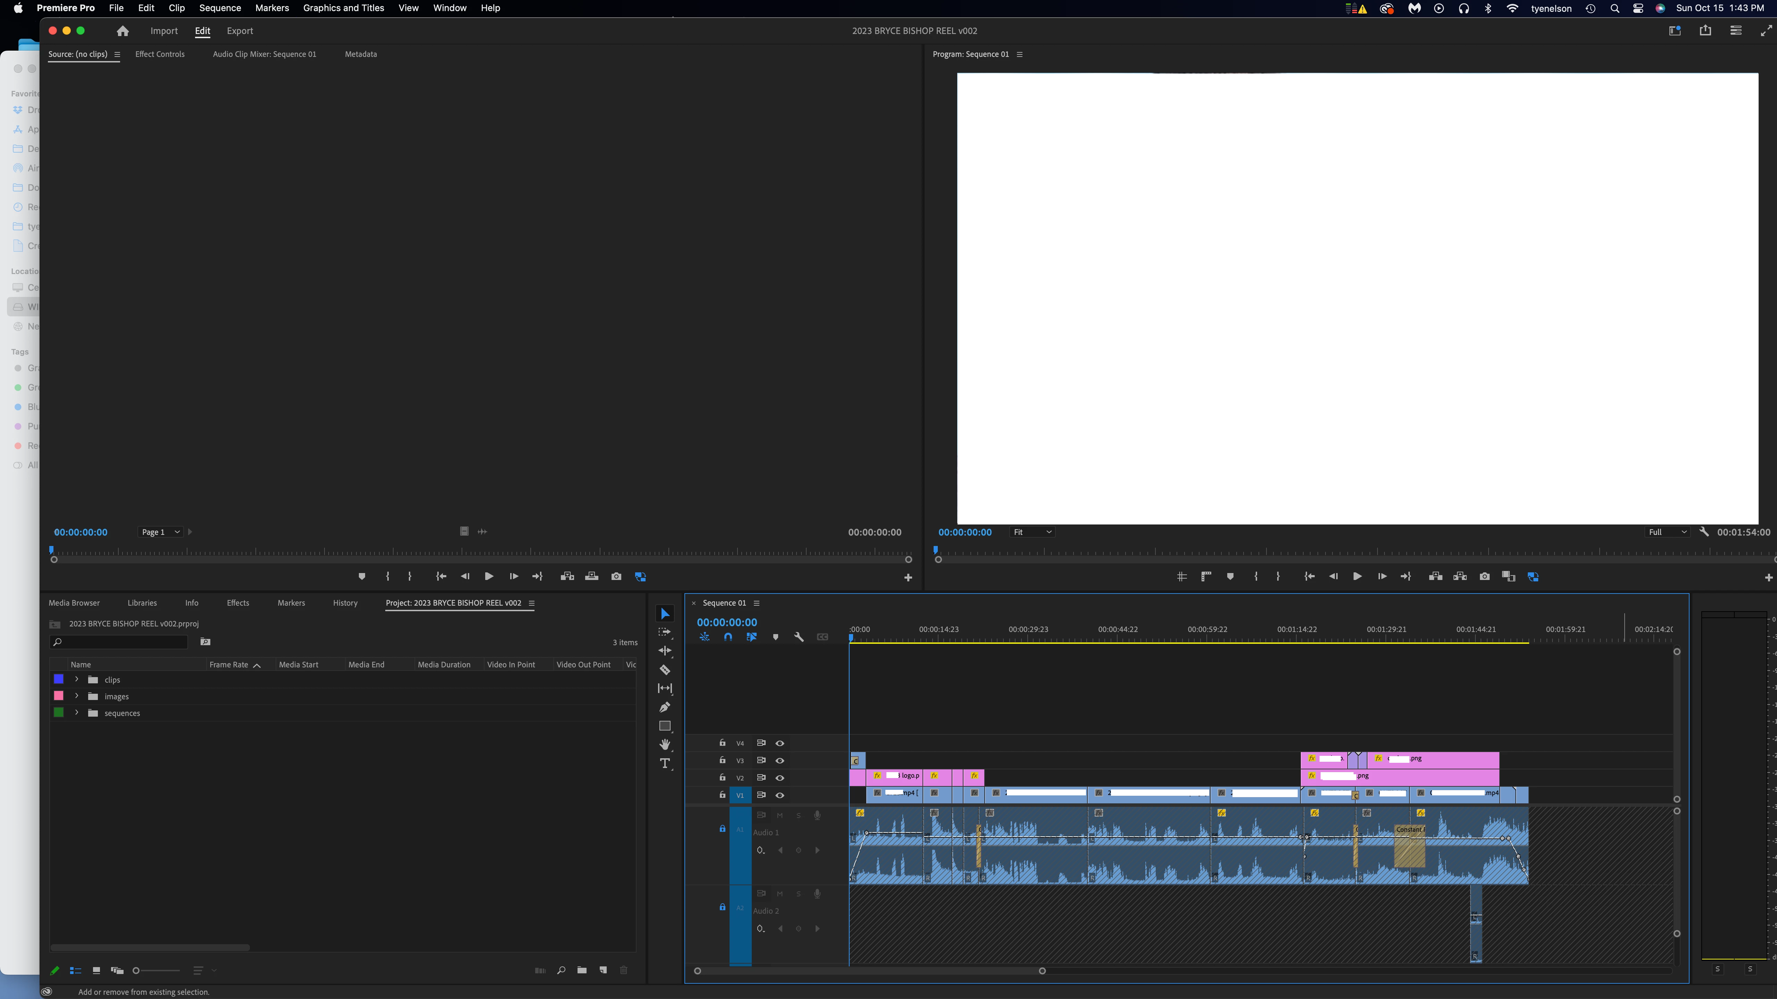Select the Pen tool
Viewport: 1777px width, 999px height.
pyautogui.click(x=664, y=707)
